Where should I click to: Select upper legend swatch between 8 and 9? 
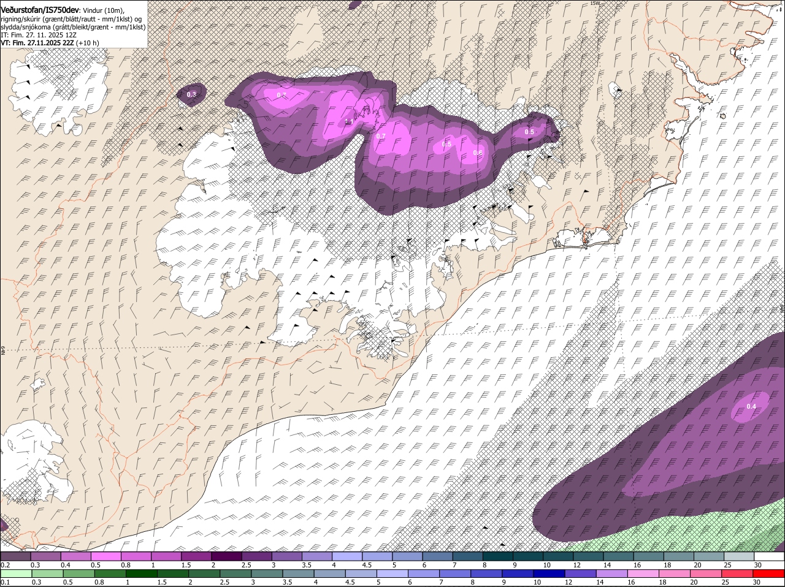(498, 556)
